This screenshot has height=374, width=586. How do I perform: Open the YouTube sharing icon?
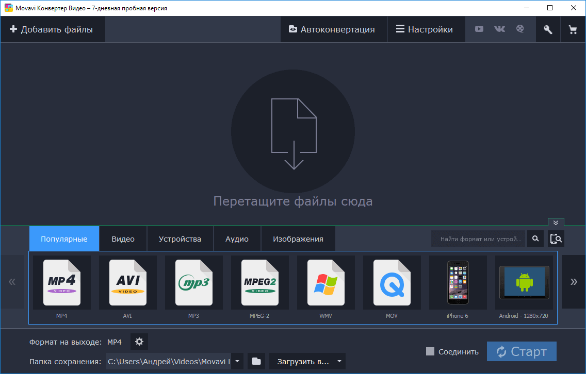479,29
